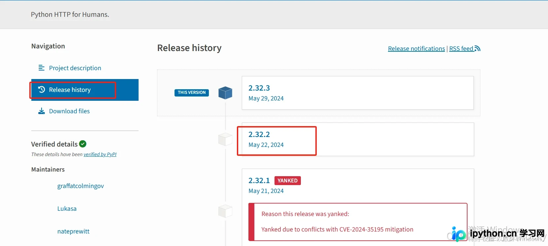Click 'Reason this release was yanked:' text
548x246 pixels.
(305, 214)
